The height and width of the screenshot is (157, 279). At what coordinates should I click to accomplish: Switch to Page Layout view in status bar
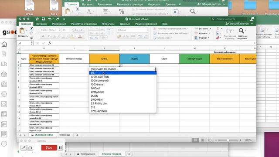(202, 140)
